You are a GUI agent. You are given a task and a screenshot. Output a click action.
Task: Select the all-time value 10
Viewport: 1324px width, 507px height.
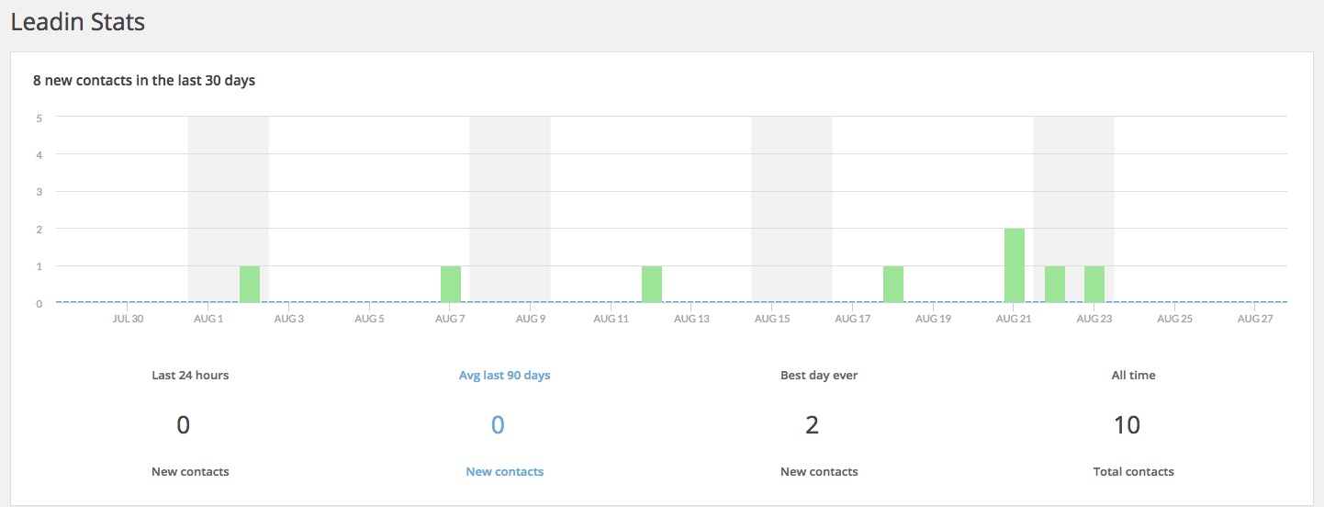pyautogui.click(x=1127, y=425)
